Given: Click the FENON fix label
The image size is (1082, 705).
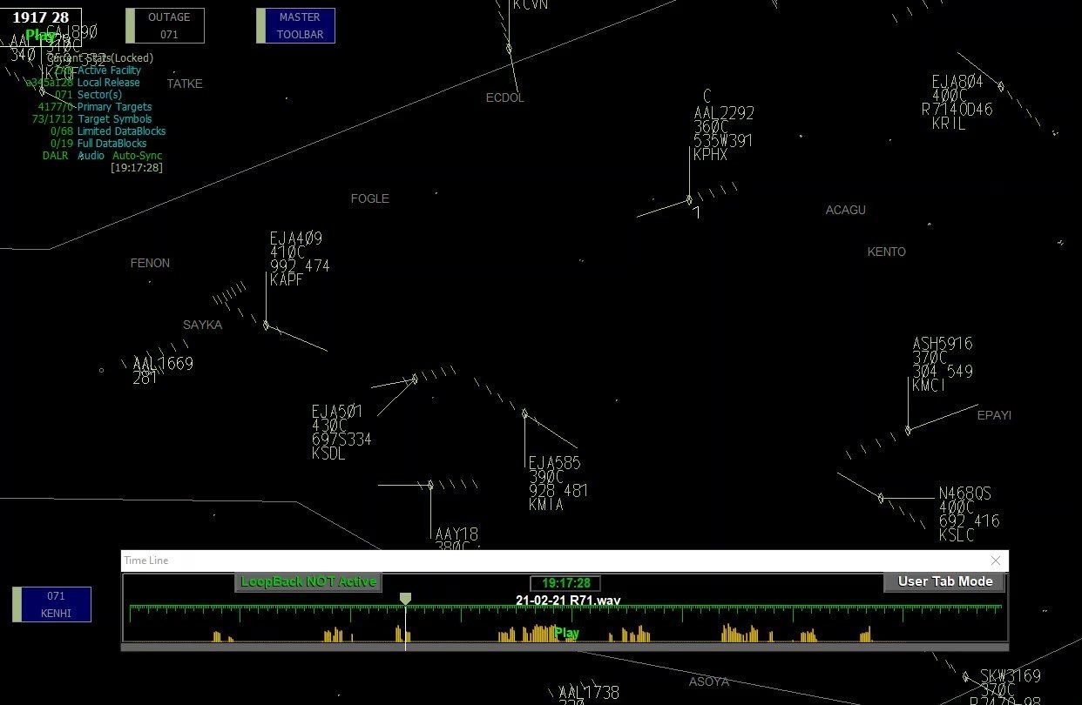Looking at the screenshot, I should click(x=150, y=263).
